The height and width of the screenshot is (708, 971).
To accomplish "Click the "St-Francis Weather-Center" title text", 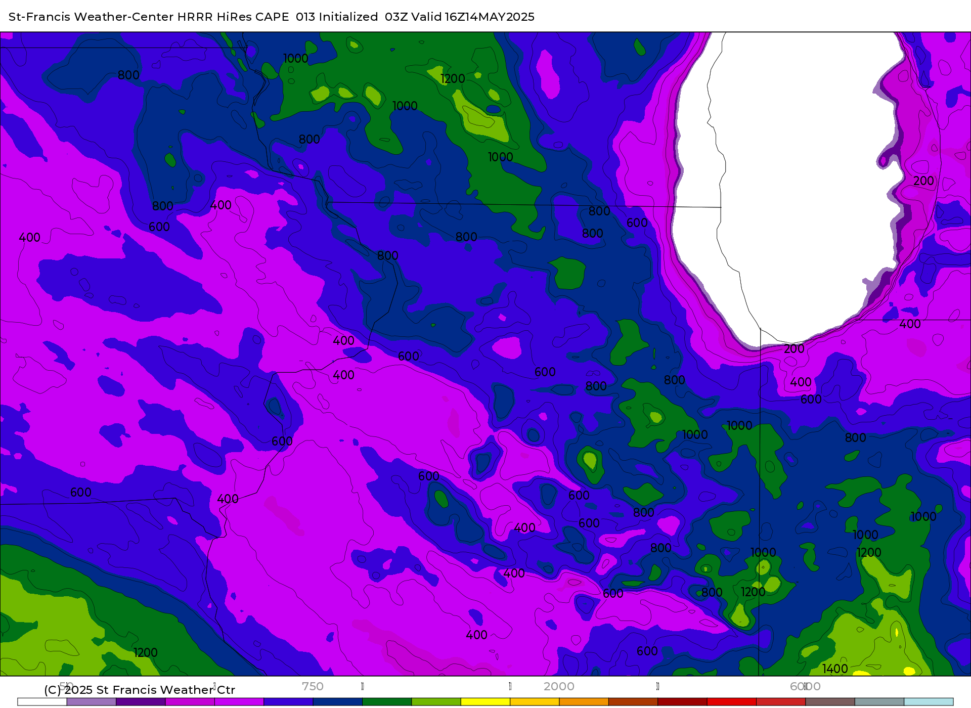I will click(x=91, y=17).
